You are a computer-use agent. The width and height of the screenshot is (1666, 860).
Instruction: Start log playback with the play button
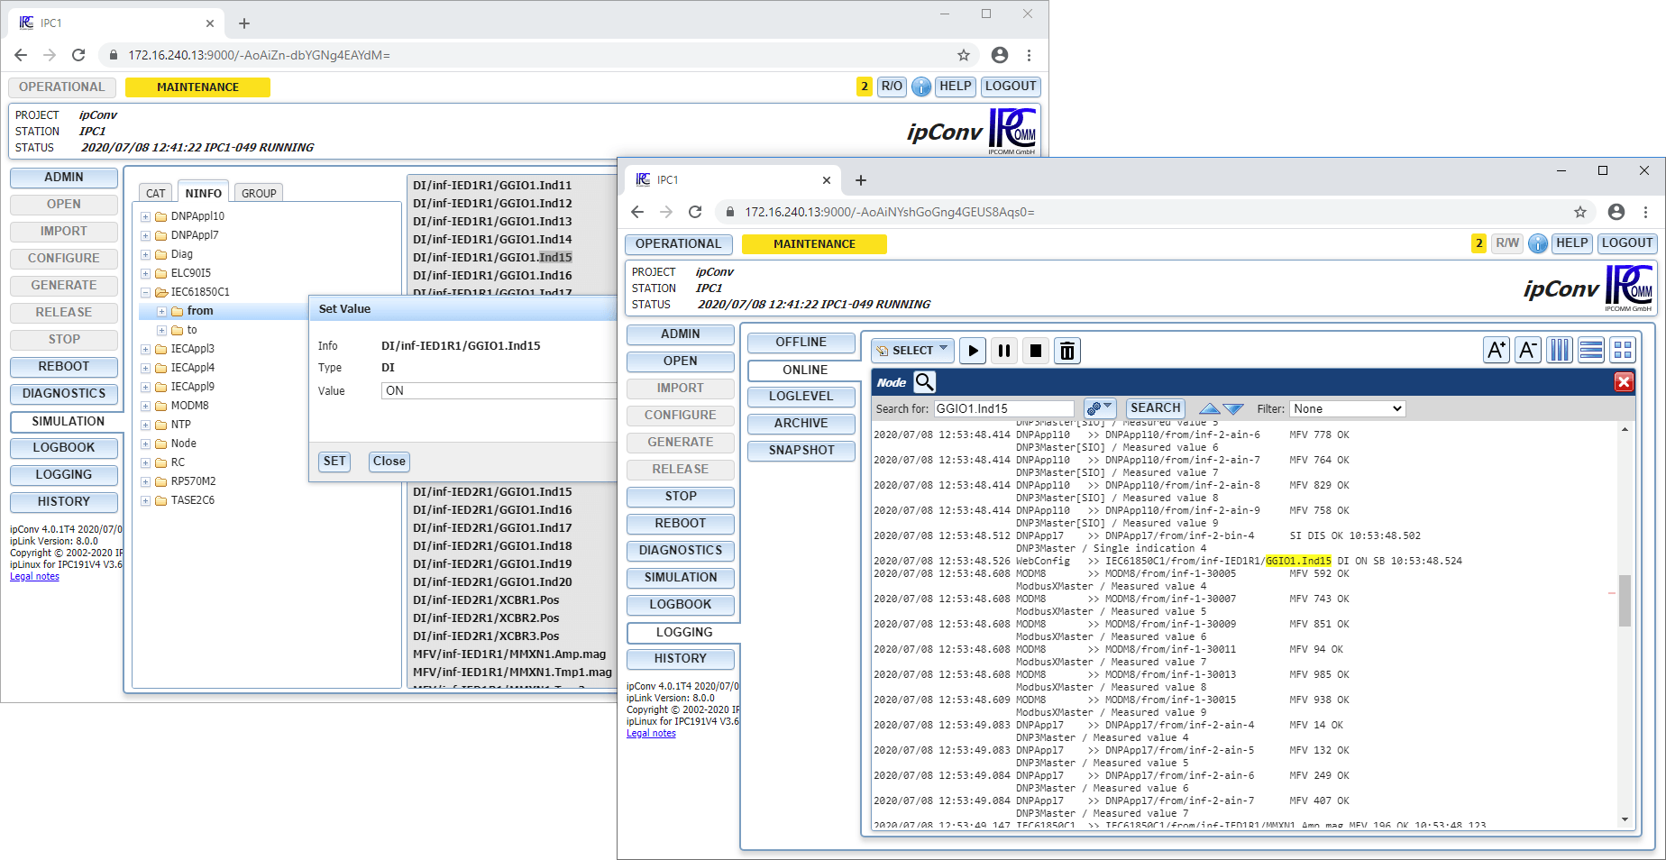(x=973, y=351)
